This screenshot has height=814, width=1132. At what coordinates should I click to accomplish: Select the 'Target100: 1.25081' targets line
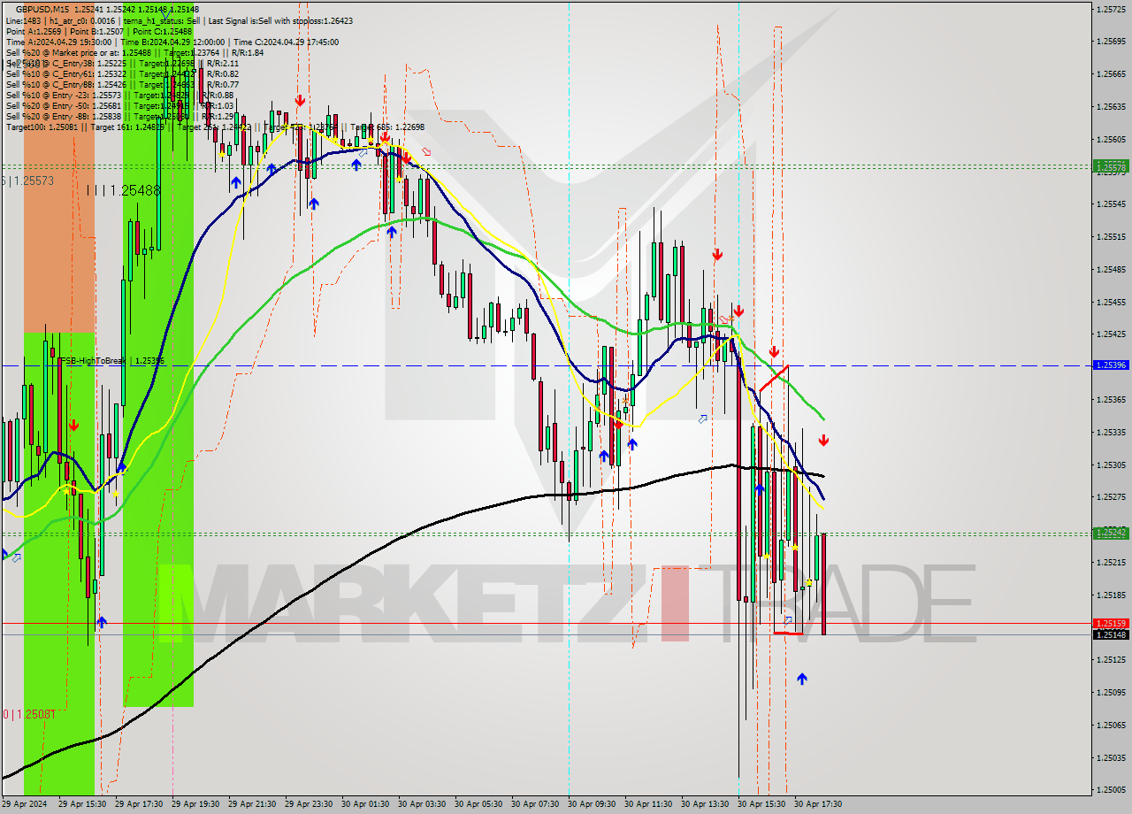click(215, 127)
